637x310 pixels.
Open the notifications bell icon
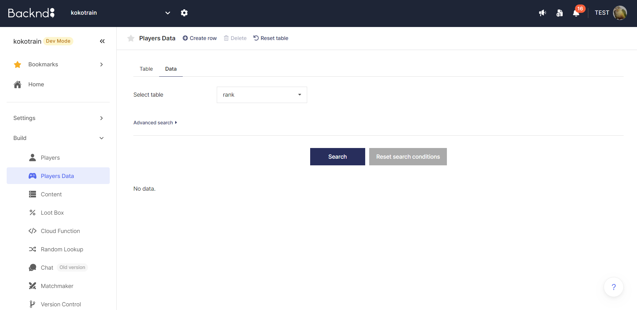(576, 13)
